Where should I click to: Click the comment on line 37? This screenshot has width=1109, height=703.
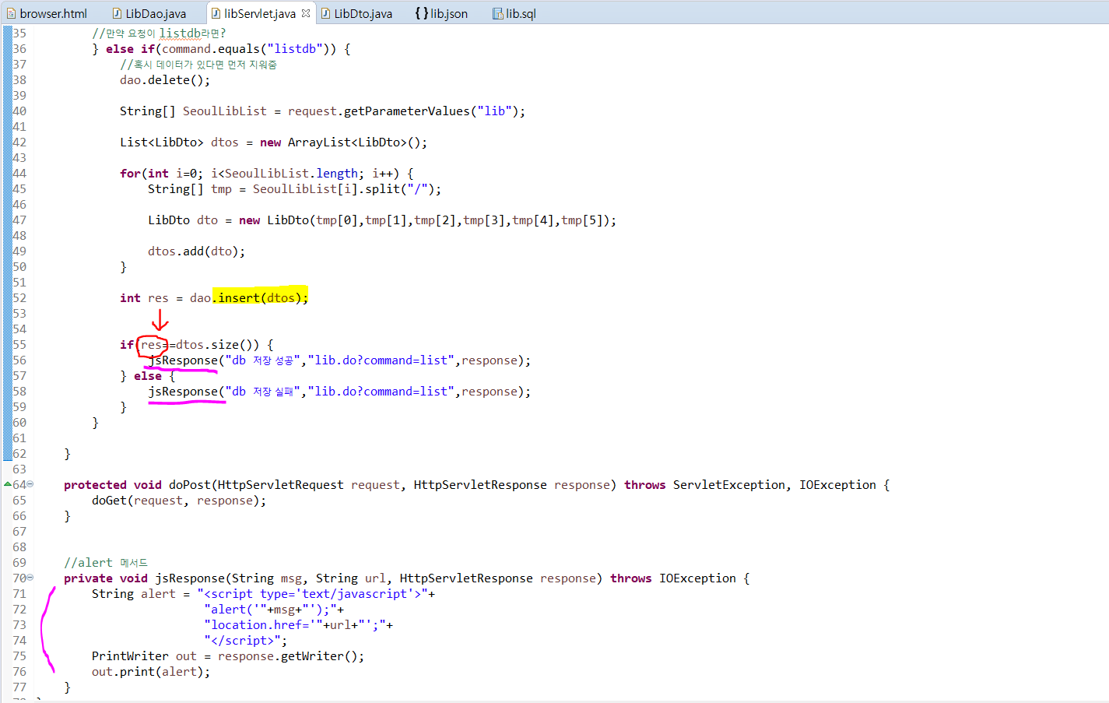point(198,64)
